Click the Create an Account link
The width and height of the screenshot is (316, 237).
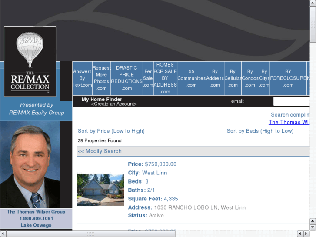114,104
